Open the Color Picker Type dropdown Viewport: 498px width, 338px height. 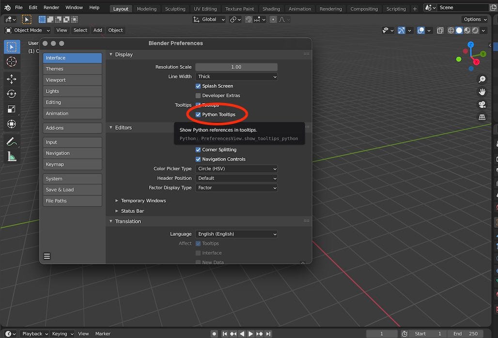236,169
